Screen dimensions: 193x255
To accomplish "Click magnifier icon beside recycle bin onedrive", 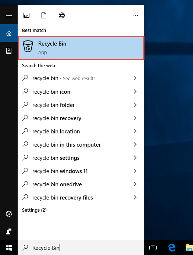I will coord(25,184).
